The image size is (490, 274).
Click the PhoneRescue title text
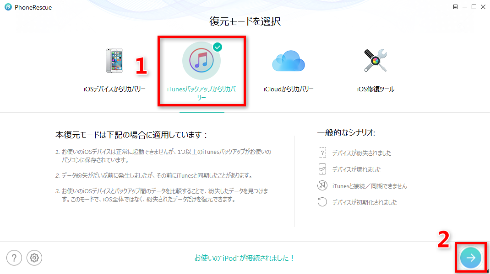coord(33,7)
